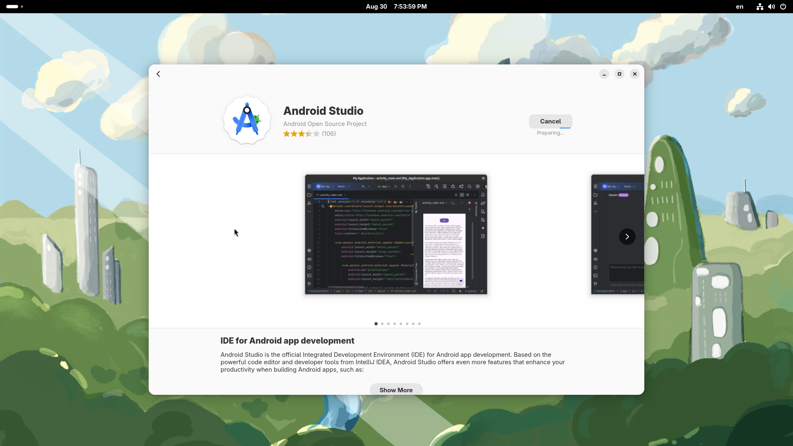Viewport: 793px width, 446px height.
Task: Maximize the Software window
Action: (x=619, y=74)
